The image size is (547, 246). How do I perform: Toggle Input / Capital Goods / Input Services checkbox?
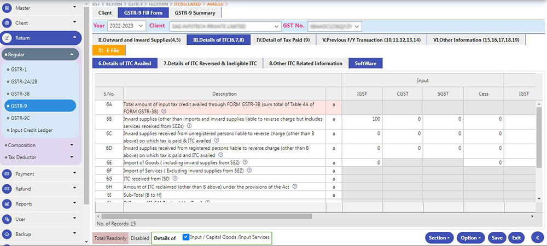pyautogui.click(x=186, y=237)
